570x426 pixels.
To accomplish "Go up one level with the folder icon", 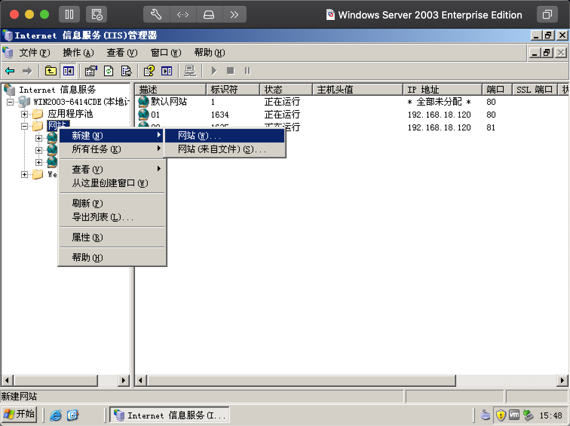I will (51, 71).
